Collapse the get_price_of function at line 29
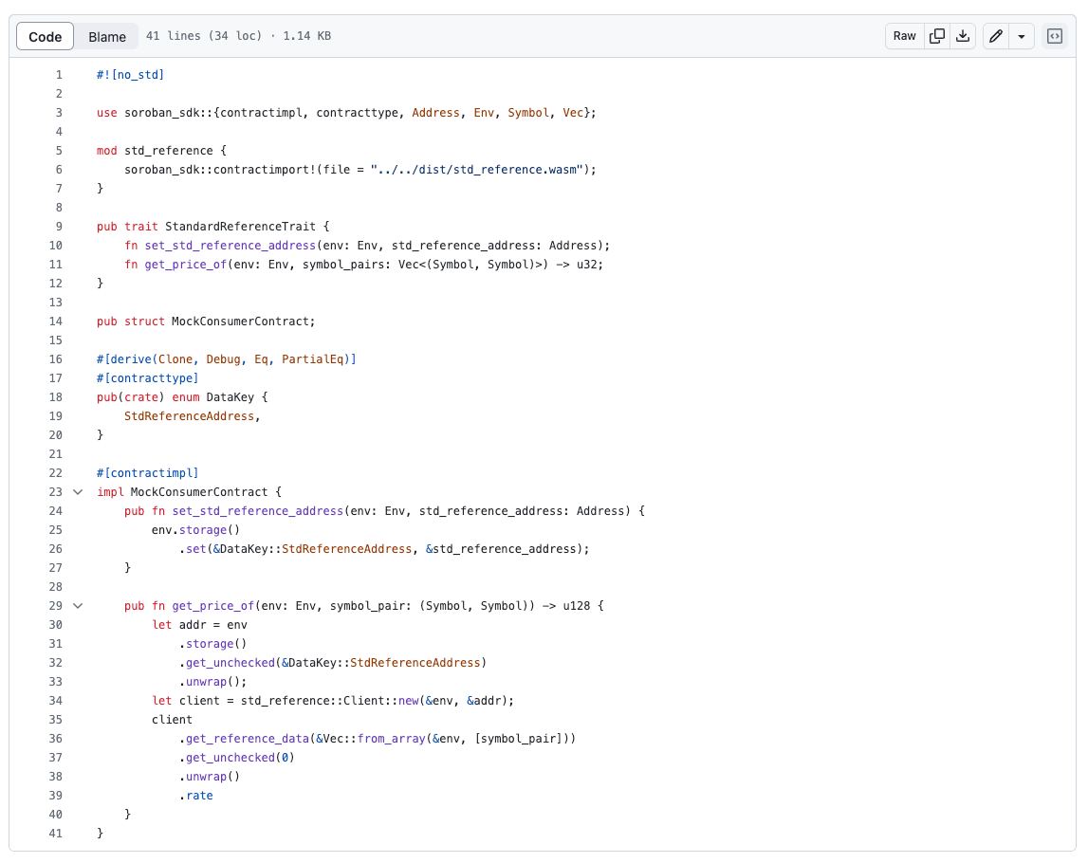 [79, 606]
